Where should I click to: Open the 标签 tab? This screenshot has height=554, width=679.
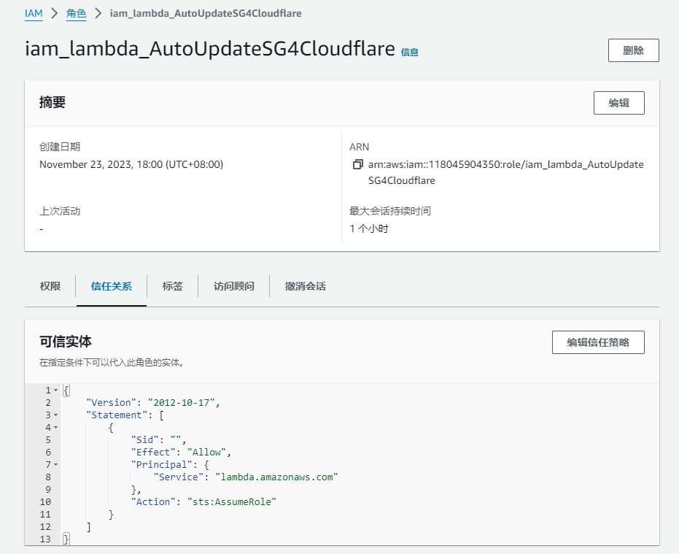pyautogui.click(x=173, y=286)
